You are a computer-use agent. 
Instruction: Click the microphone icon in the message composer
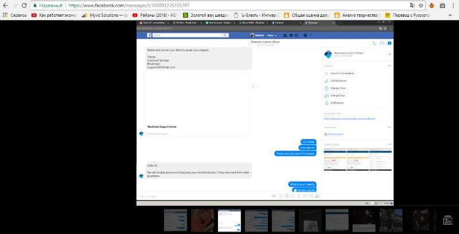click(x=299, y=196)
